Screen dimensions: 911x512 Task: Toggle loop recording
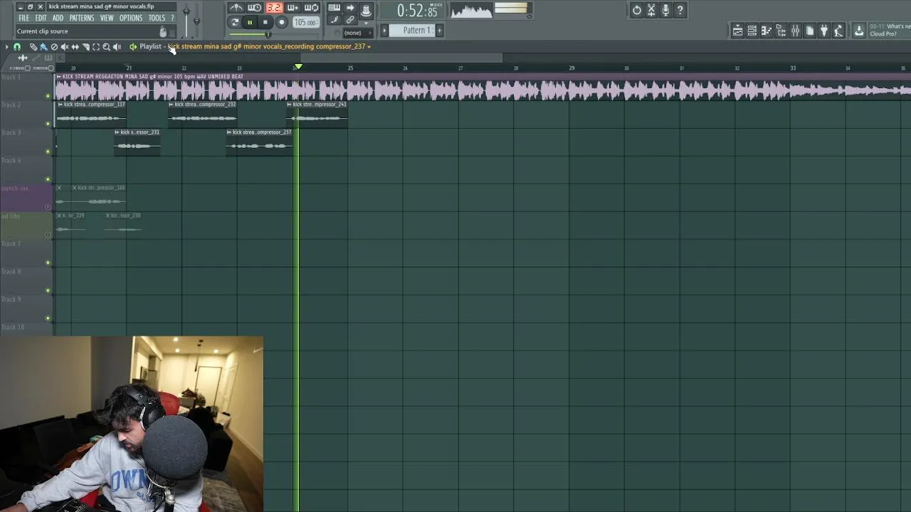click(x=311, y=8)
